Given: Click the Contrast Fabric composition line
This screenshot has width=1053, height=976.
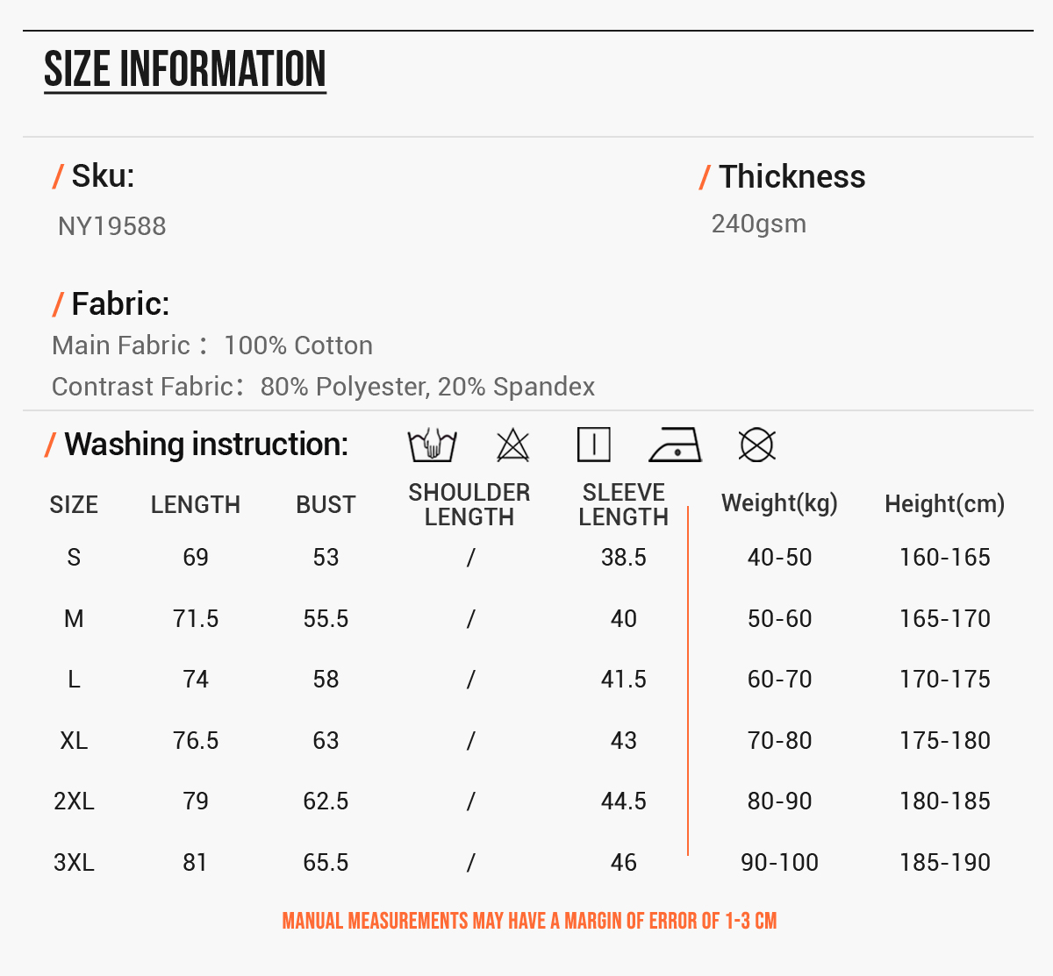Looking at the screenshot, I should 324,387.
